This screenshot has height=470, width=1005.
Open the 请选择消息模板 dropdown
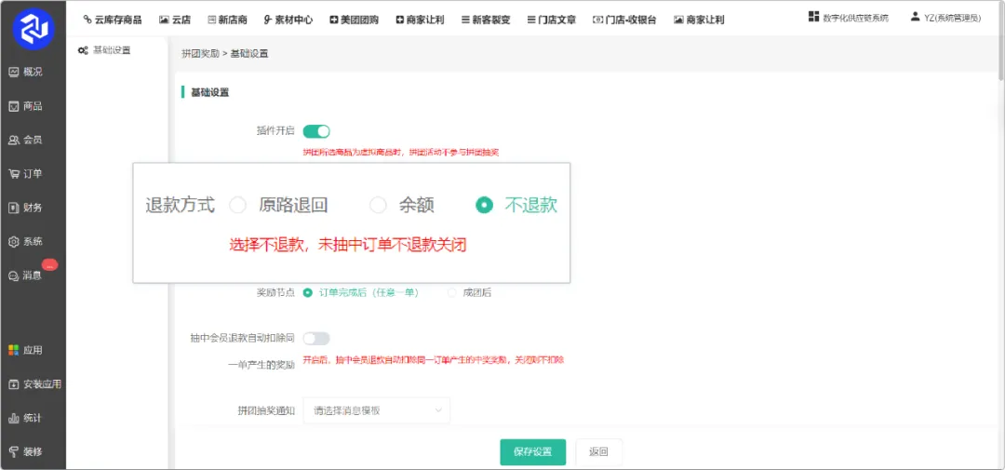(377, 410)
